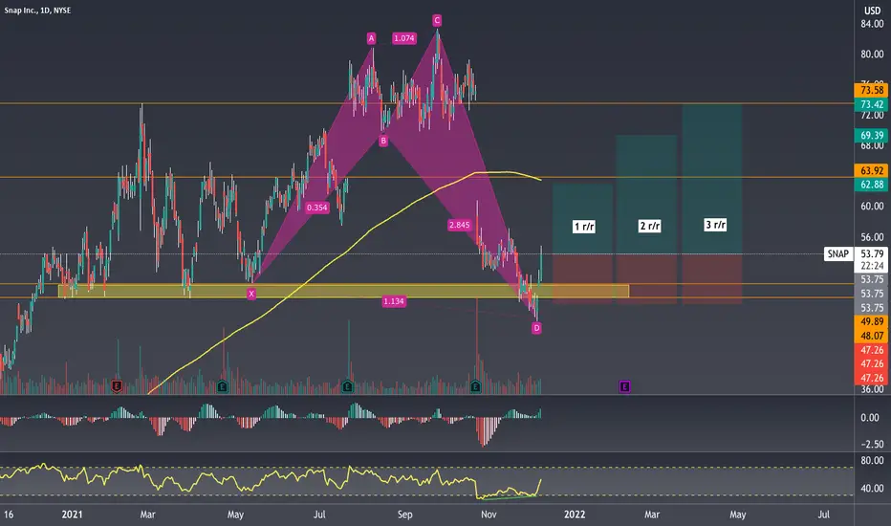Click the Sep time axis label
The height and width of the screenshot is (526, 891).
click(404, 515)
